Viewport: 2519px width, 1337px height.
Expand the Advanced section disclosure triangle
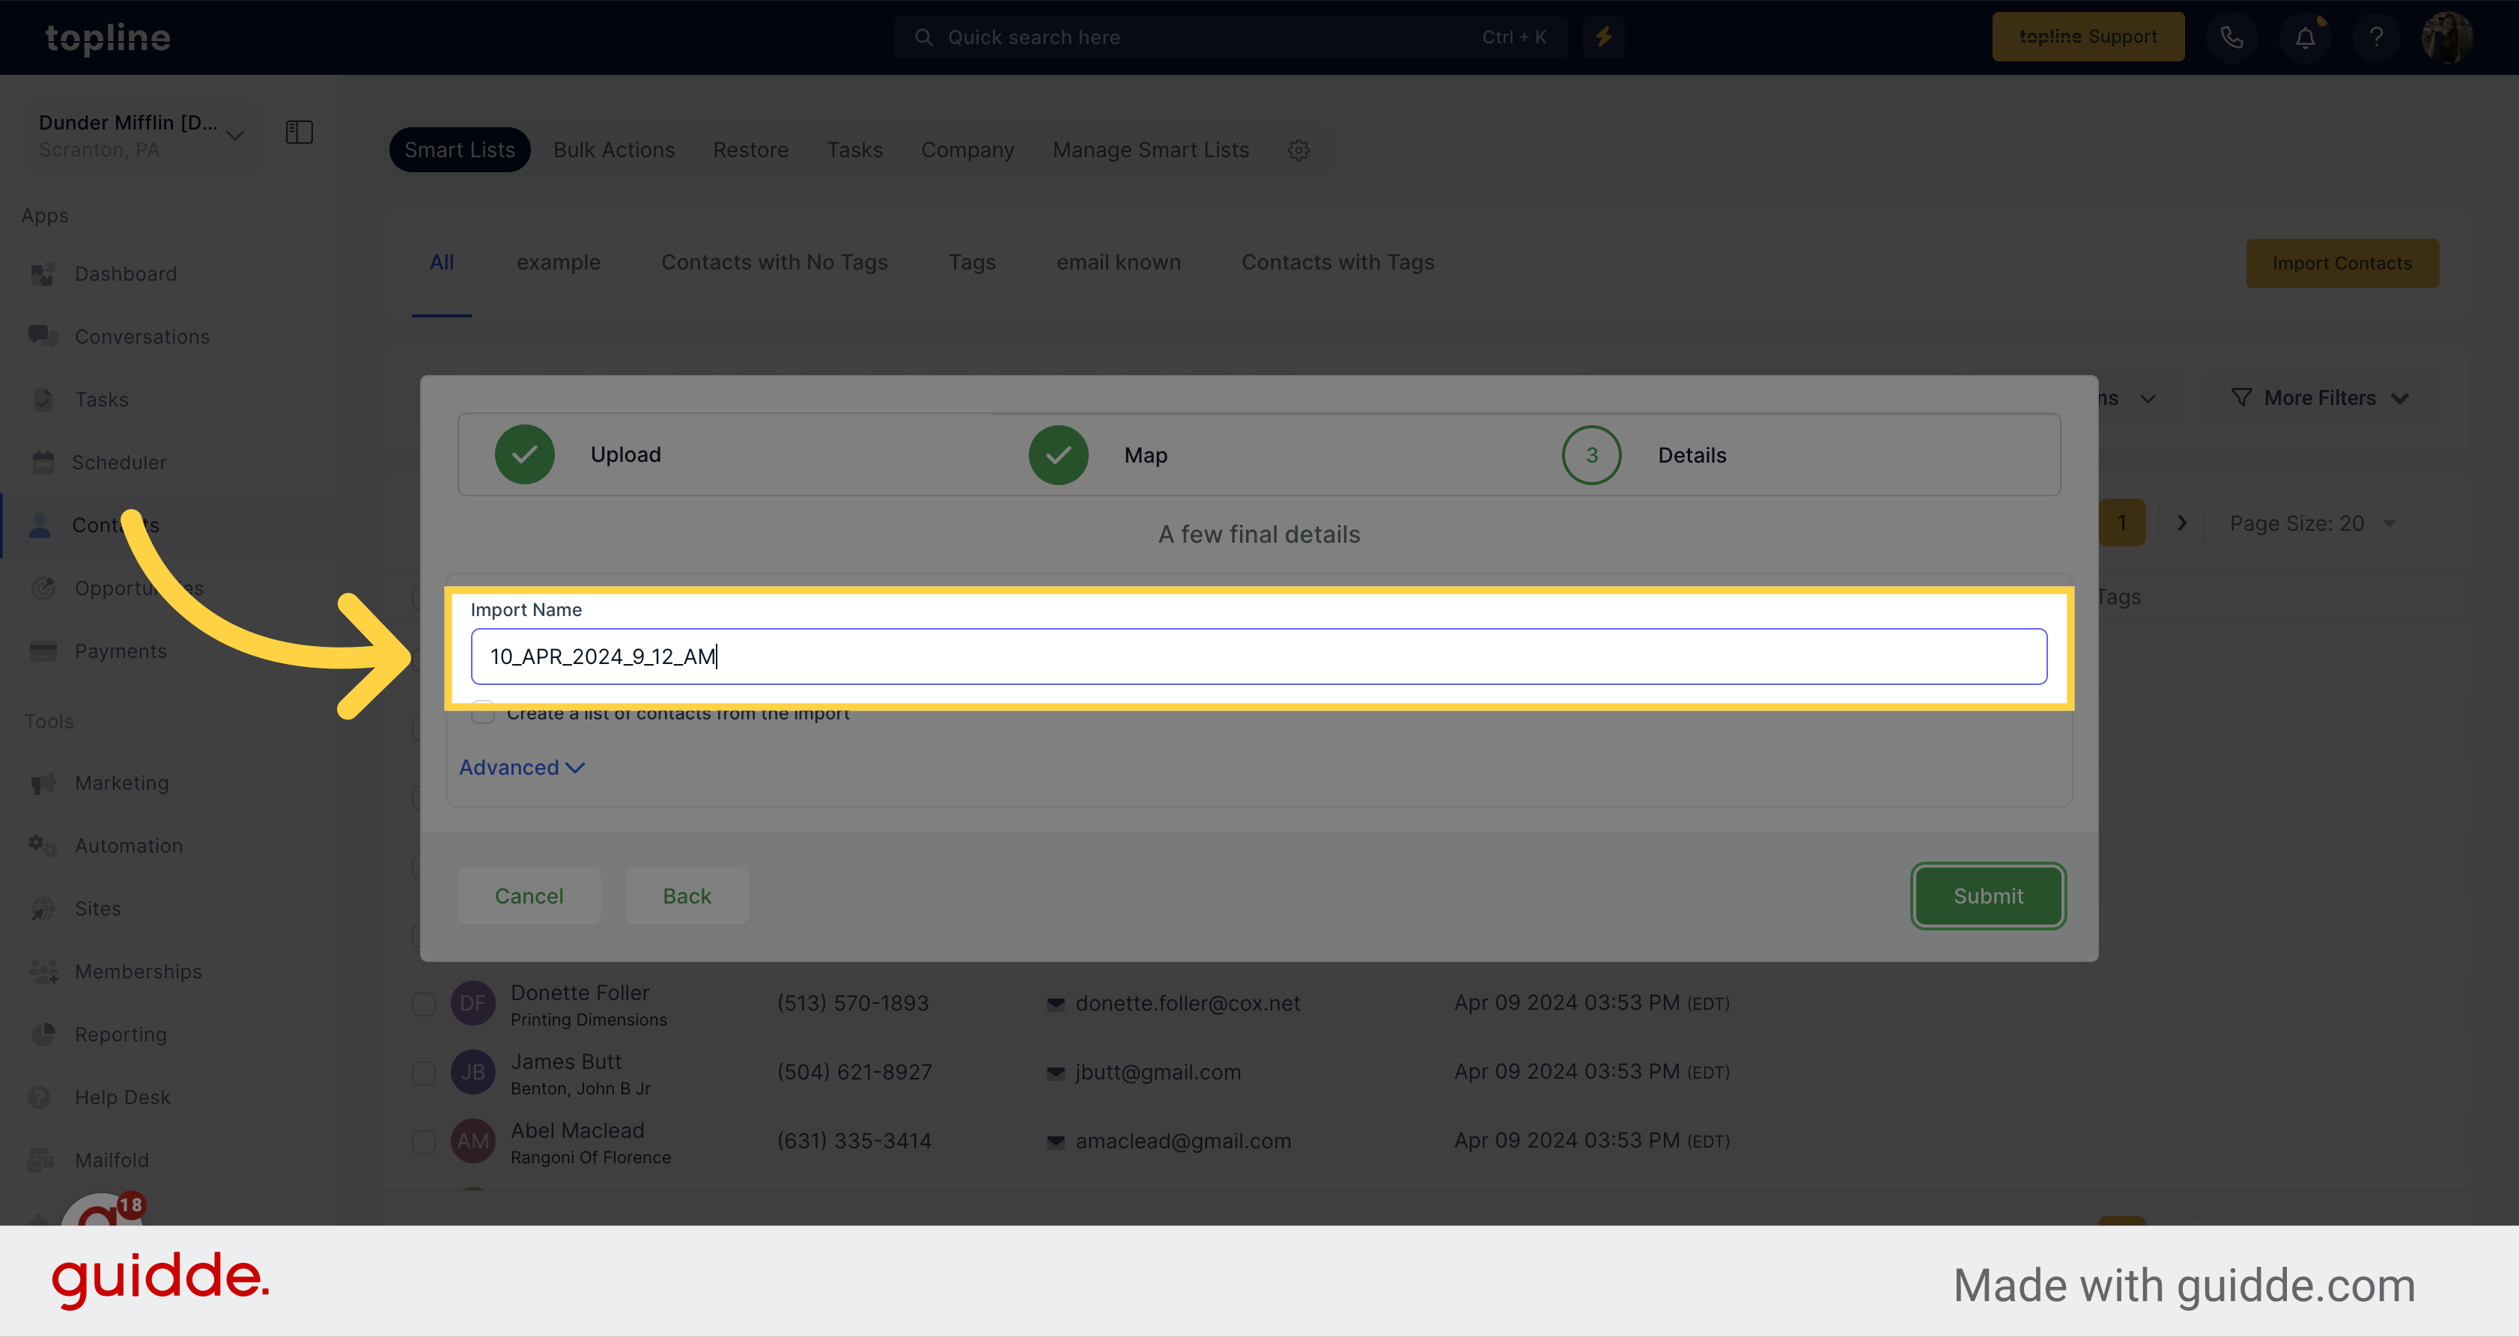coord(521,766)
